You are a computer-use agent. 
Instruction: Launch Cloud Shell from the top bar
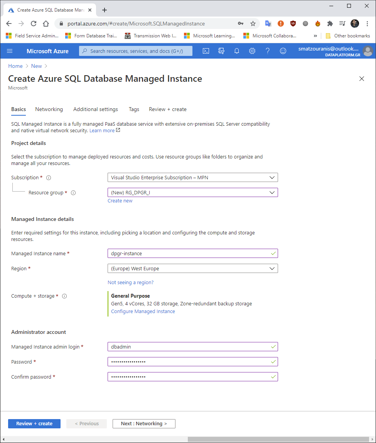pyautogui.click(x=206, y=51)
